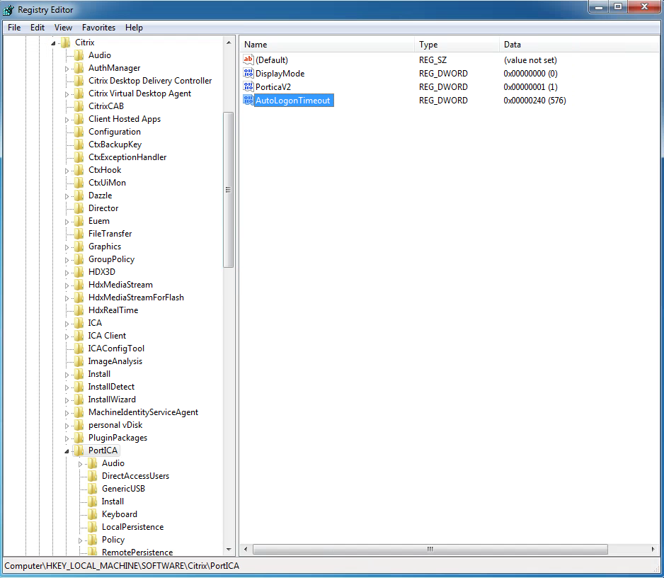This screenshot has width=664, height=578.
Task: Click the AuthManager folder icon
Action: tap(79, 68)
